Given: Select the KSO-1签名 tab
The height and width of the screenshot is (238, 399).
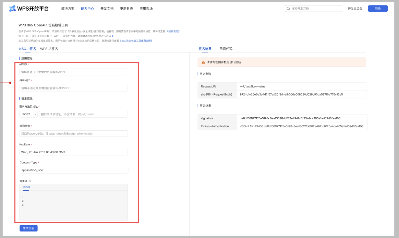Looking at the screenshot, I should point(27,49).
